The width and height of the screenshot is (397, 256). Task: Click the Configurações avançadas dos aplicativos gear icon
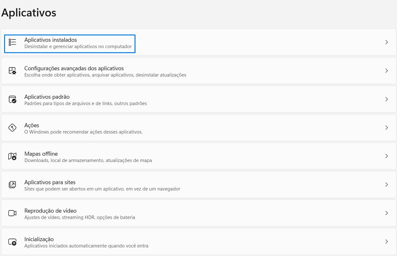coord(12,71)
